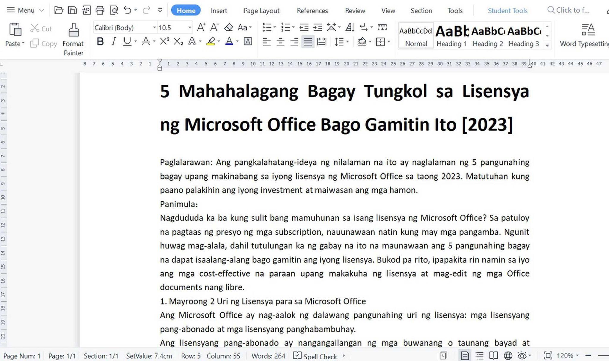This screenshot has height=361, width=609.
Task: Toggle justify text alignment
Action: [x=308, y=42]
